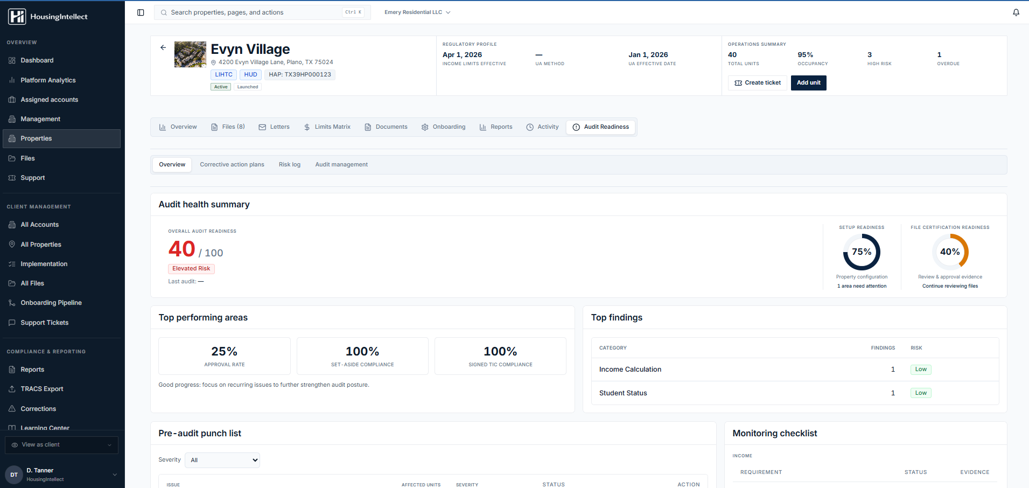This screenshot has width=1029, height=488.
Task: Click the HUD program tag
Action: click(250, 75)
